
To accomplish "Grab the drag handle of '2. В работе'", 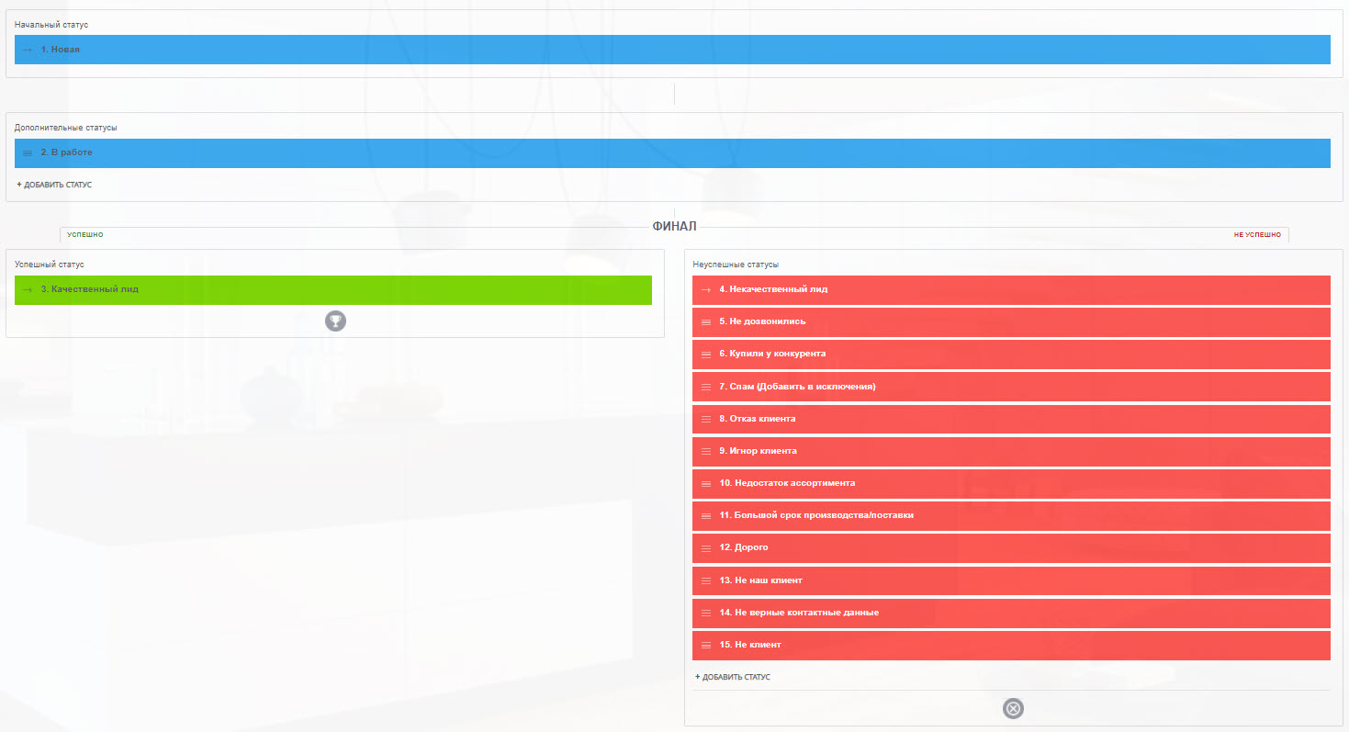I will pos(28,153).
